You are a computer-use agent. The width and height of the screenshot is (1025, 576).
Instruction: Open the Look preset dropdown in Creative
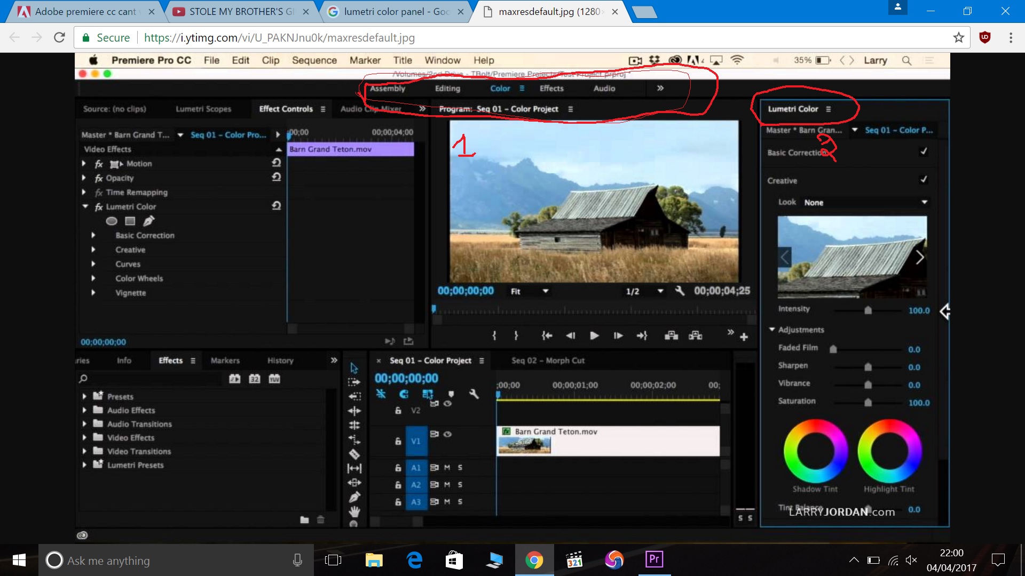(866, 203)
